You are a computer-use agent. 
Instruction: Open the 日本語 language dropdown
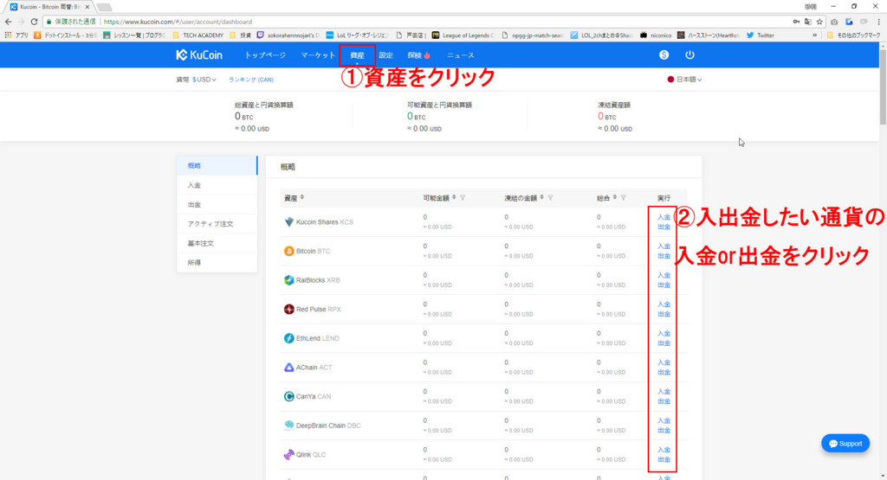(684, 80)
